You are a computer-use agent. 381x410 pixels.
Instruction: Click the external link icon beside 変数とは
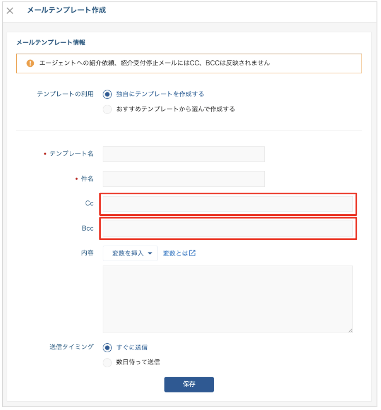192,253
